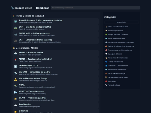Viewport: 151px width, 113px height.
Task: Select category 'Meteorología / Alertas'
Action: pos(121,31)
